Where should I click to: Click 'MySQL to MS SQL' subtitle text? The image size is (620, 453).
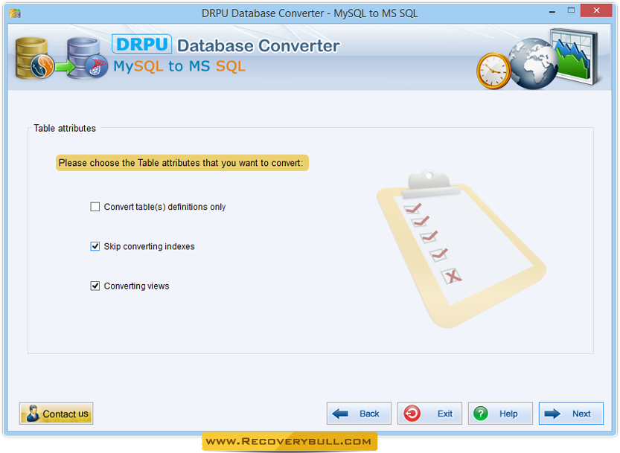click(x=179, y=66)
